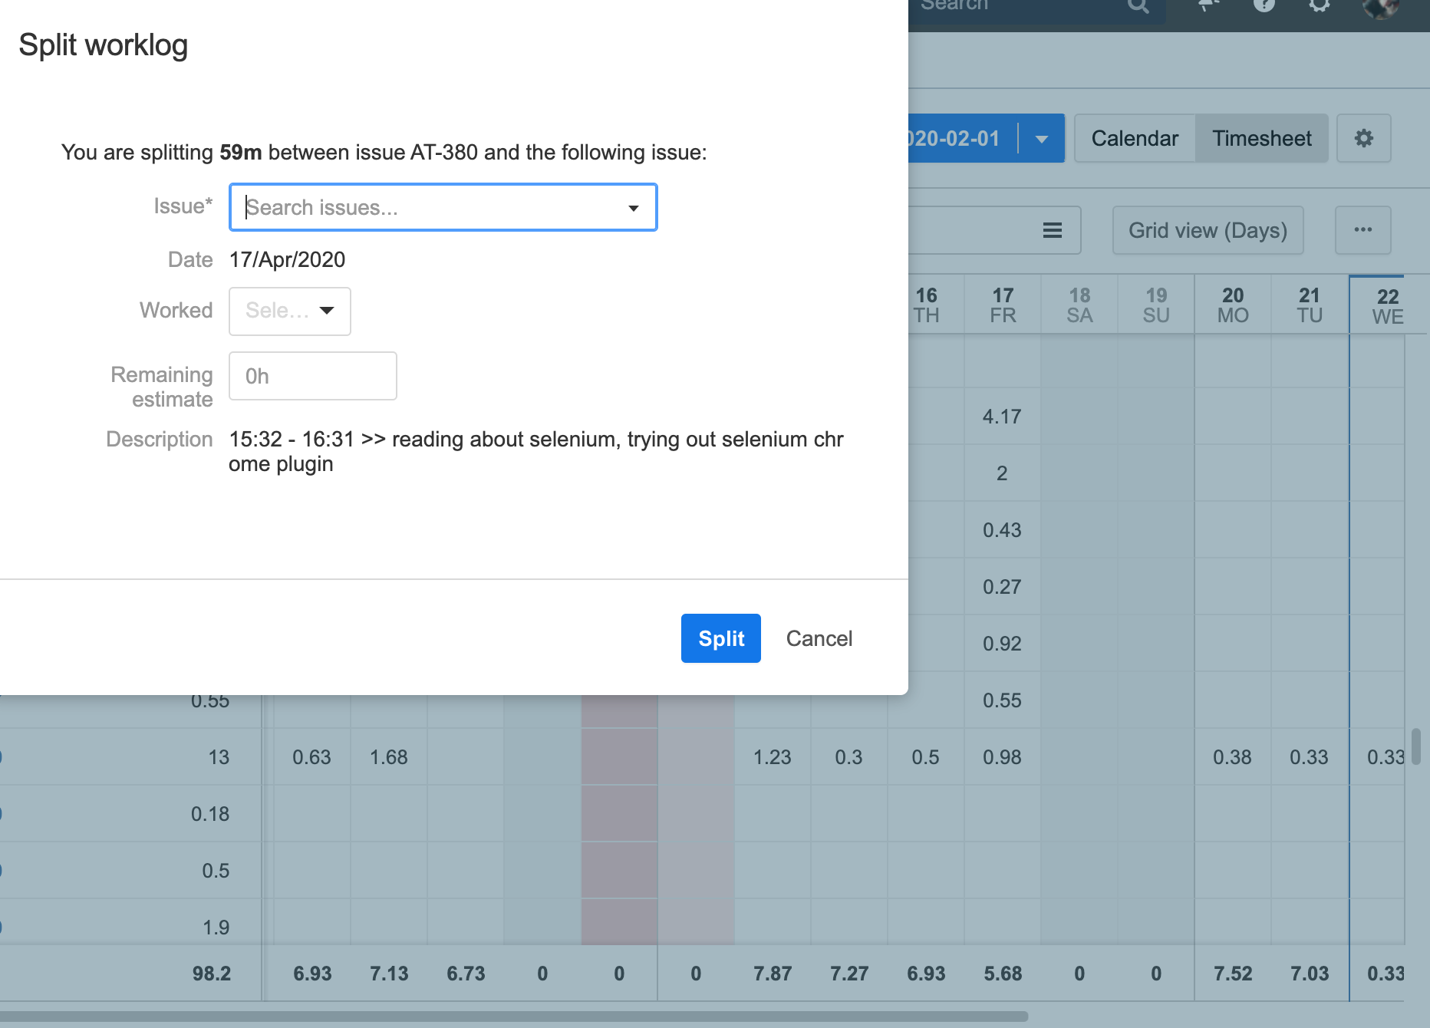The image size is (1430, 1028).
Task: Expand the Issue search dropdown arrow
Action: pos(633,208)
